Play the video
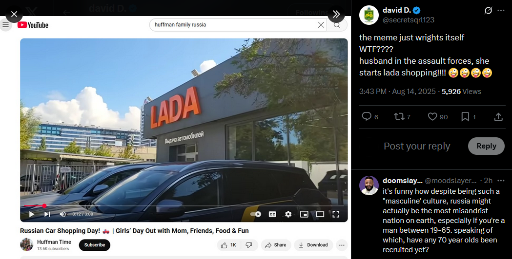The image size is (512, 259). (32, 214)
